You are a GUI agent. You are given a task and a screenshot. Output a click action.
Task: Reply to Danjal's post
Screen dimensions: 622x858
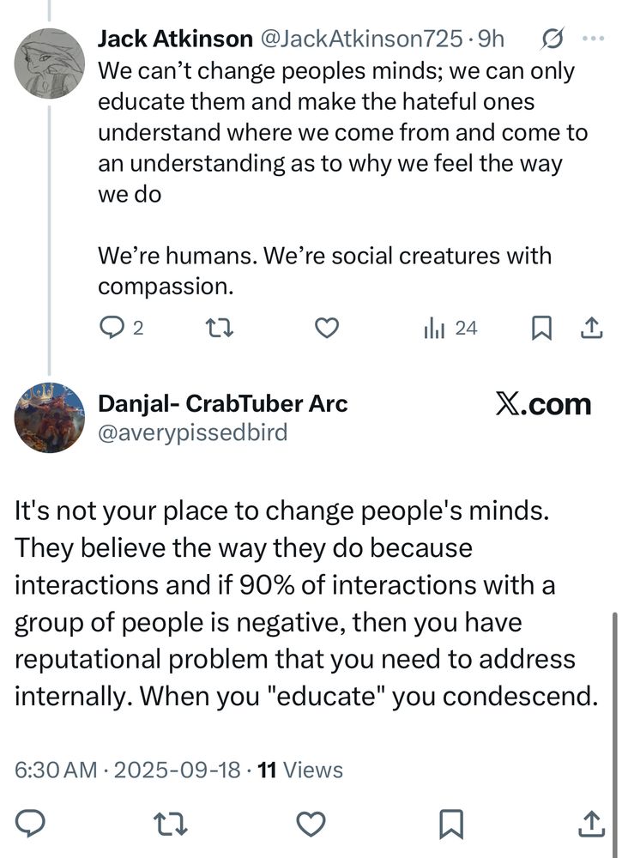pos(32,825)
